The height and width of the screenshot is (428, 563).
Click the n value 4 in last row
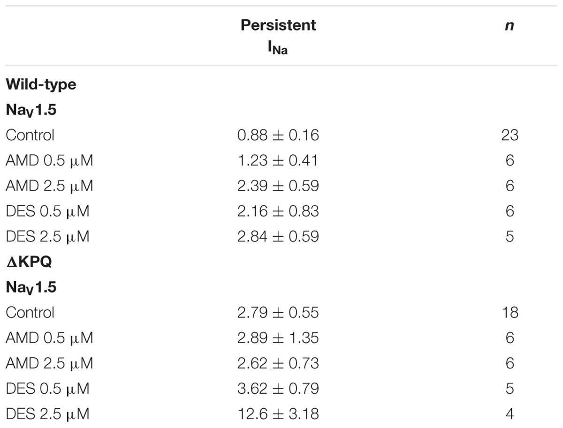[510, 413]
